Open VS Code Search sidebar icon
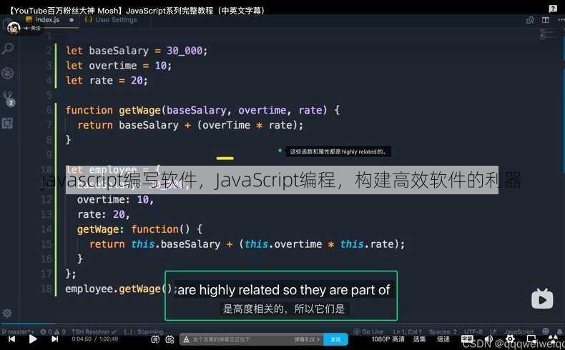565x350 pixels. pos(8,48)
